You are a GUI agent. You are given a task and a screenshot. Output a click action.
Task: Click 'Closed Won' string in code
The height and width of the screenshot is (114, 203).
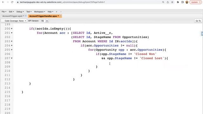pyautogui.click(x=145, y=54)
